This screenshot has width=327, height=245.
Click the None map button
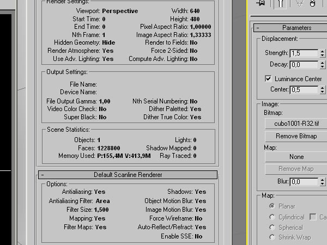(x=296, y=157)
